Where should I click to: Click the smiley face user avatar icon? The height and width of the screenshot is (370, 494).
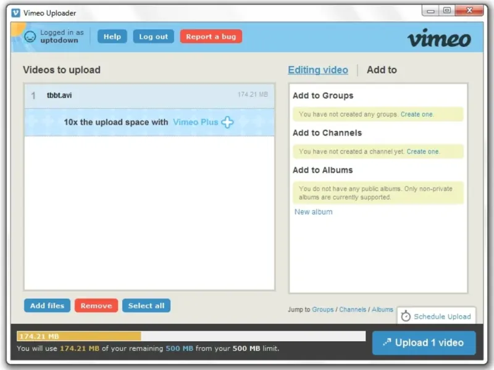click(30, 37)
